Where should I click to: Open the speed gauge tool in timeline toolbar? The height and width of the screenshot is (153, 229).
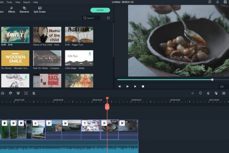(x=3, y=93)
